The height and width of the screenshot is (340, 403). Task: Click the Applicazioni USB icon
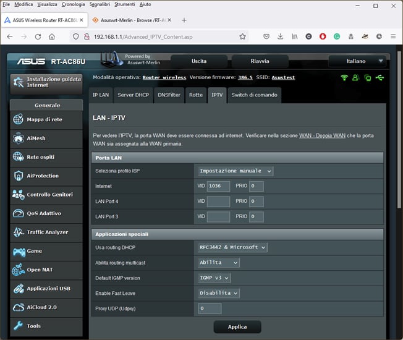pyautogui.click(x=18, y=289)
